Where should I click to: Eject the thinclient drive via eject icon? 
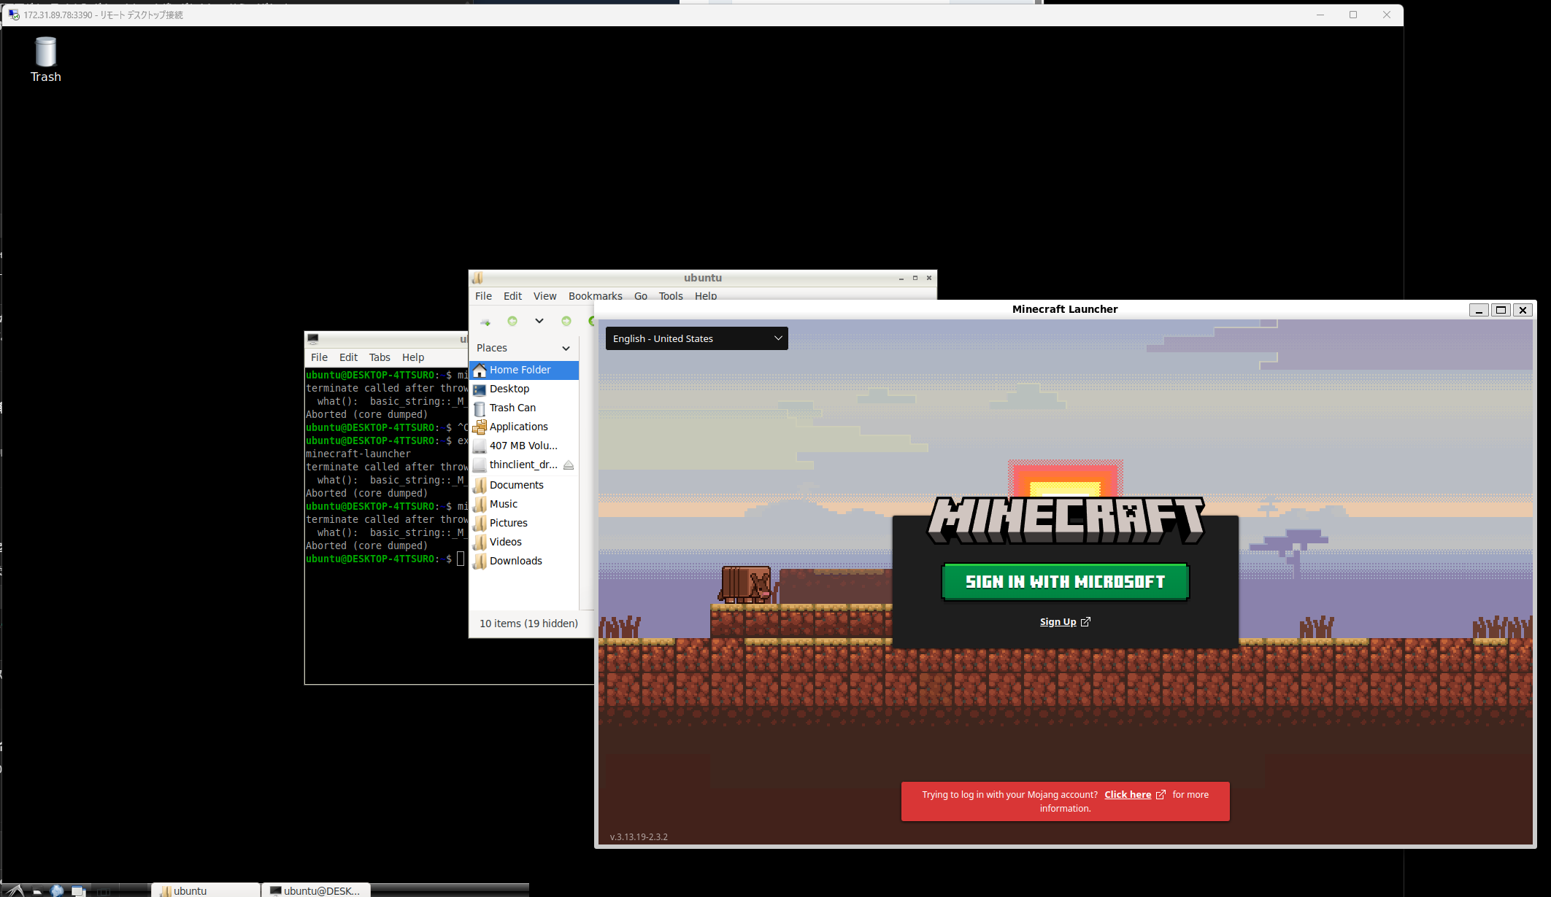point(569,465)
